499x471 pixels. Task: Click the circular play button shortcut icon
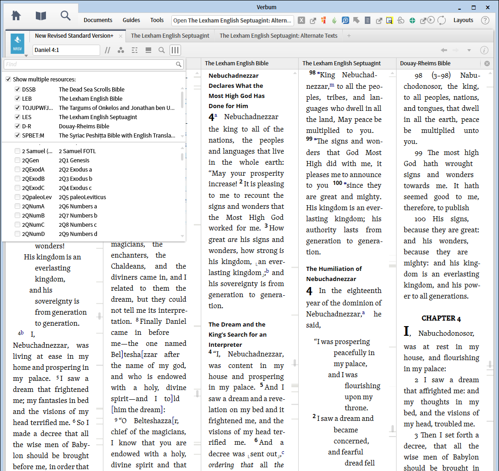(431, 20)
